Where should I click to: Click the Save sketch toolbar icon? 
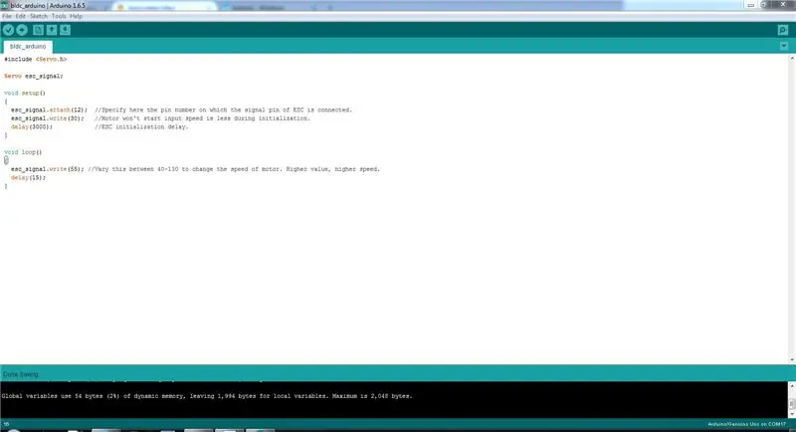pyautogui.click(x=65, y=30)
